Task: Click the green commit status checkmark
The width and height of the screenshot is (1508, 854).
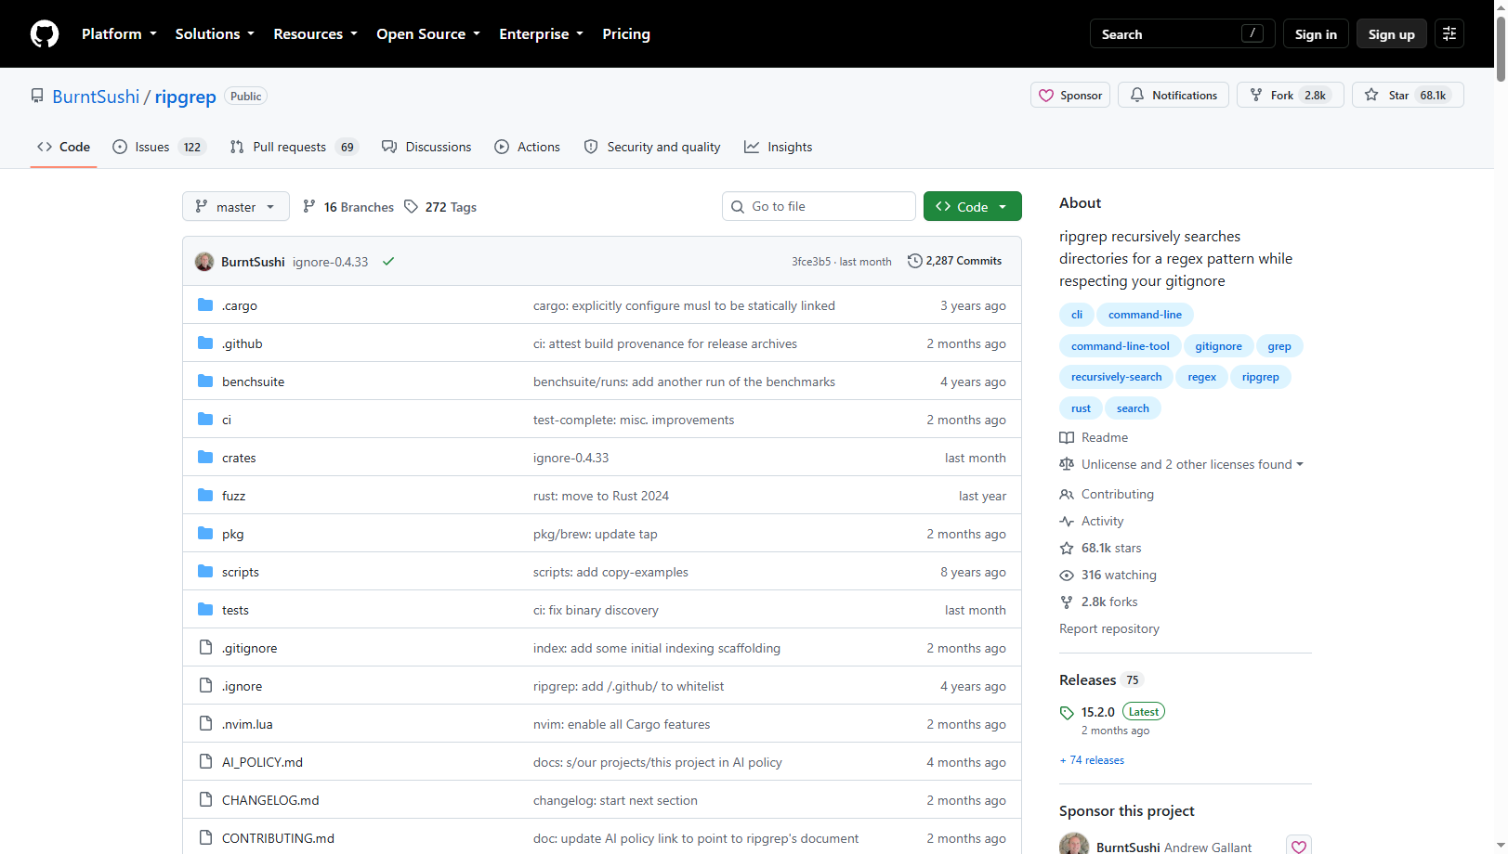Action: (x=388, y=262)
